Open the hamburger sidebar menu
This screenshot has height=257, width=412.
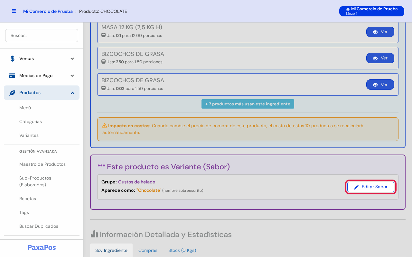click(14, 11)
